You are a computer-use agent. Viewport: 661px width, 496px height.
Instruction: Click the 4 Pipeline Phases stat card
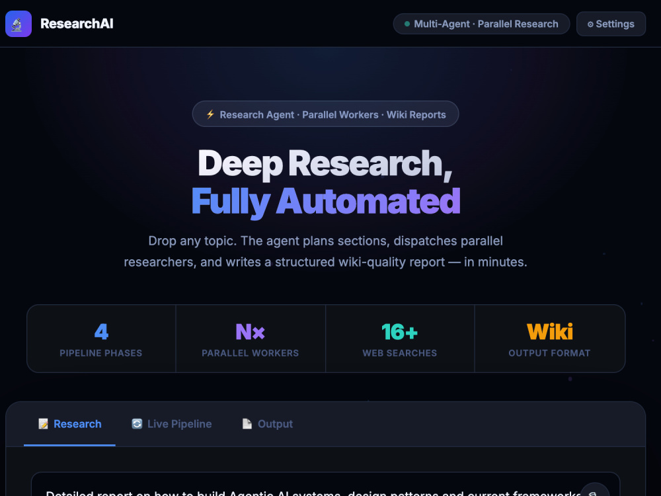coord(101,339)
